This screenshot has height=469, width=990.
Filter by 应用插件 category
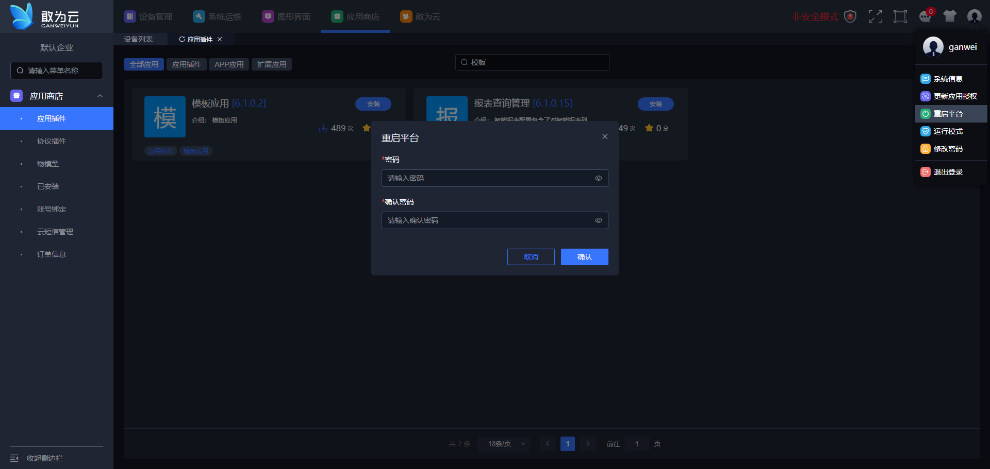tap(187, 64)
